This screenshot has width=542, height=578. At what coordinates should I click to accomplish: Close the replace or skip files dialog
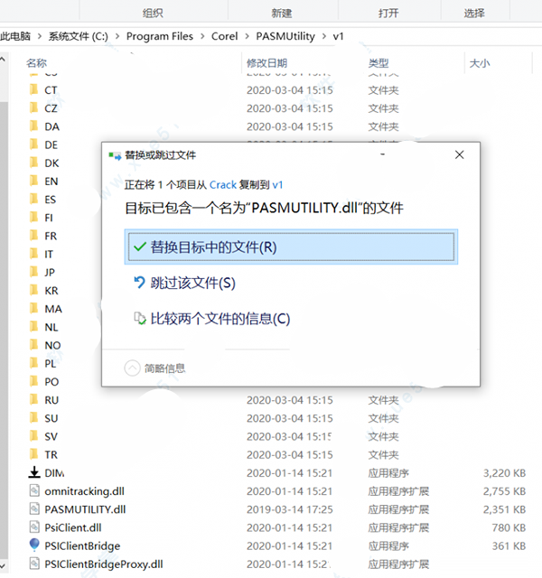(x=460, y=154)
